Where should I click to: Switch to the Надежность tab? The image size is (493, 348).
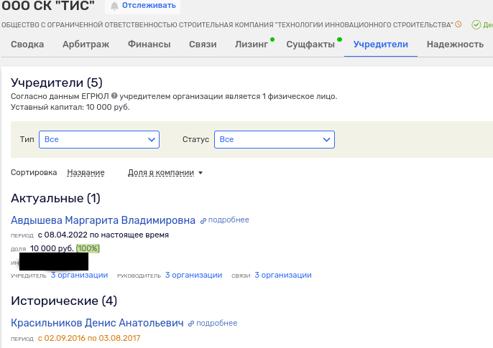(x=454, y=44)
